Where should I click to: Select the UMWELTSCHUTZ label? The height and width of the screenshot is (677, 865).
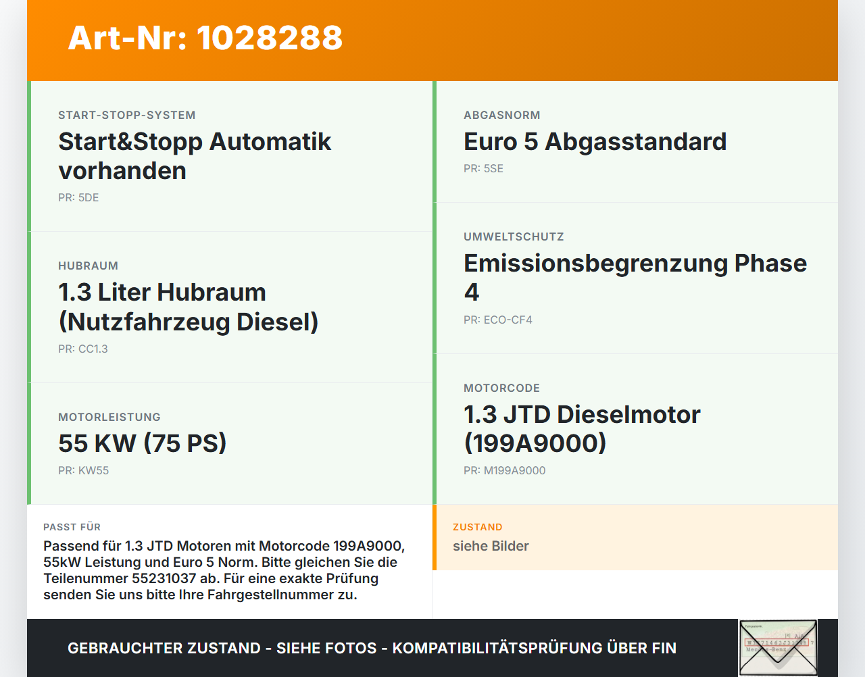point(514,236)
